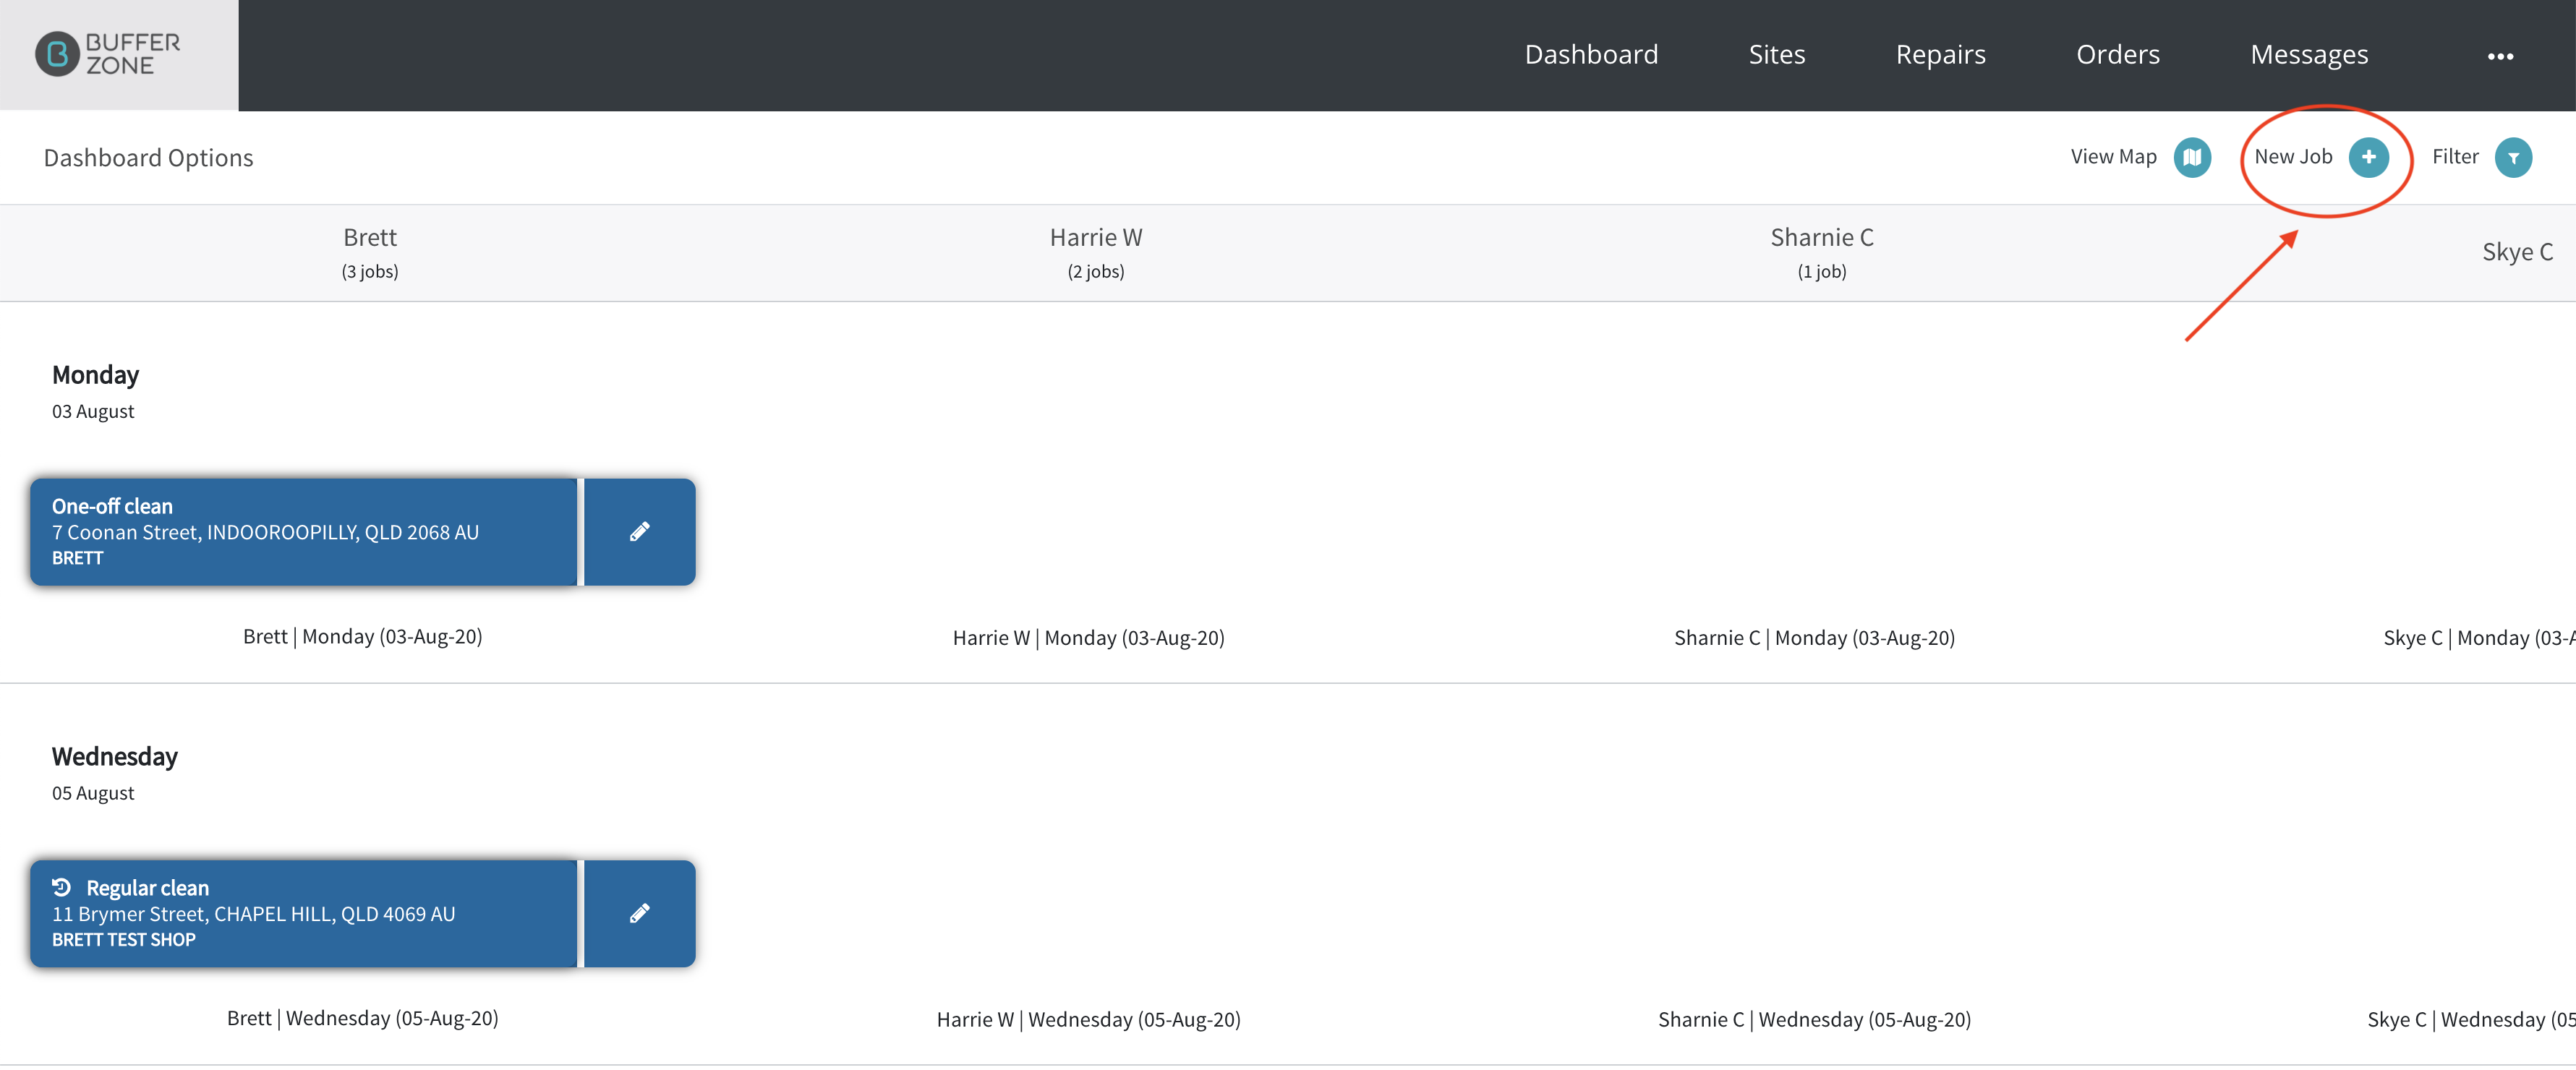Open the Repairs menu item
Screen dimensions: 2576x1070
click(x=1940, y=54)
